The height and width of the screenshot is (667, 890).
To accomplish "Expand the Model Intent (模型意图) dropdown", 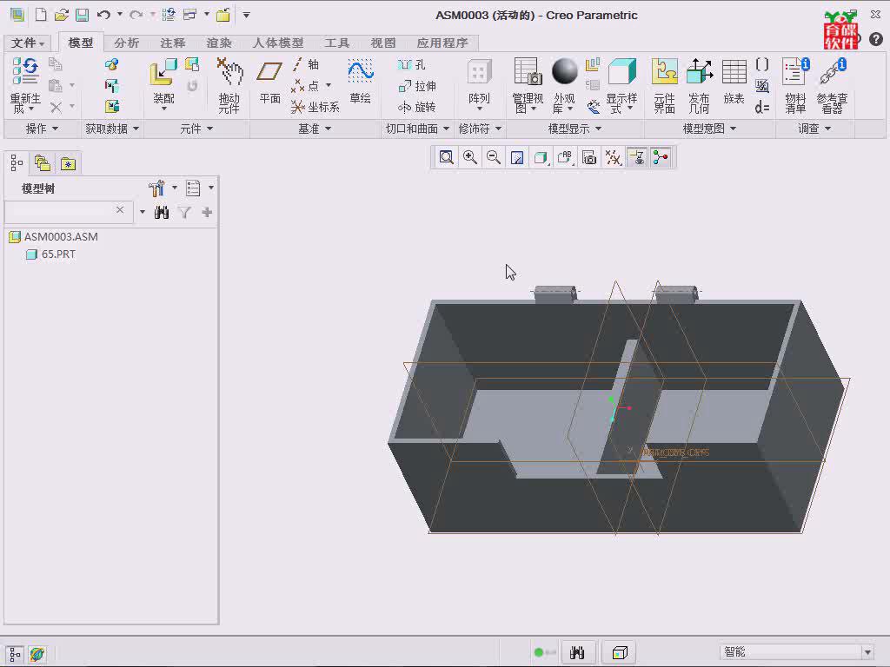I will pyautogui.click(x=709, y=129).
